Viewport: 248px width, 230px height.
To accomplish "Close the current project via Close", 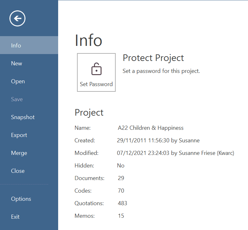I will 29,171.
